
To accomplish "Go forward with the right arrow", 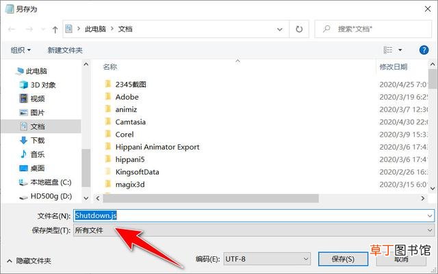I will coord(29,29).
